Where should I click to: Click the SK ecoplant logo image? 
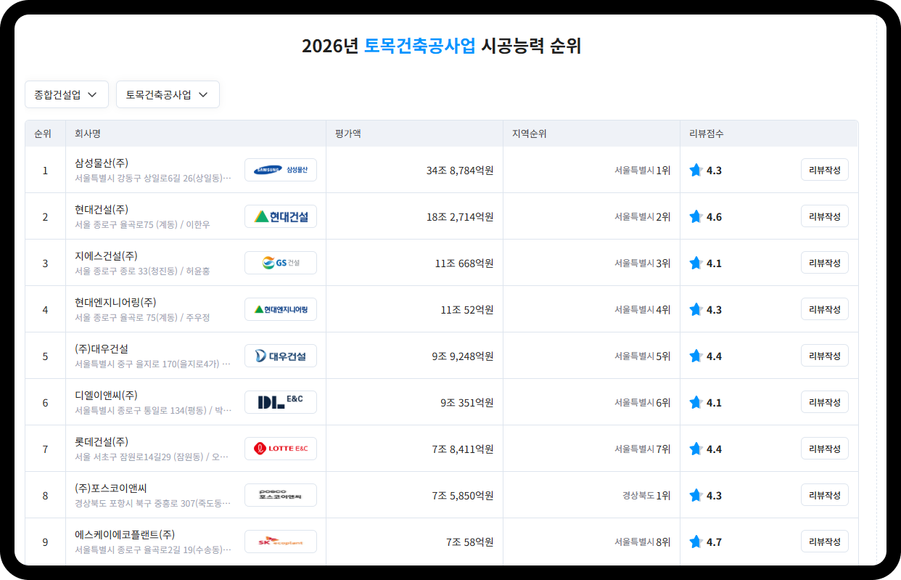281,542
